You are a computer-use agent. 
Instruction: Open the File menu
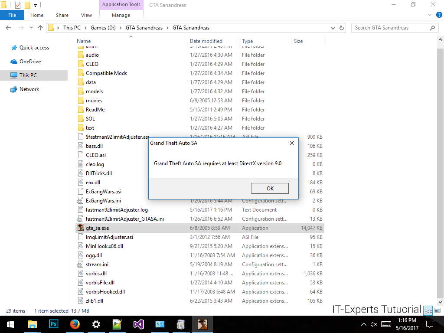pyautogui.click(x=12, y=15)
